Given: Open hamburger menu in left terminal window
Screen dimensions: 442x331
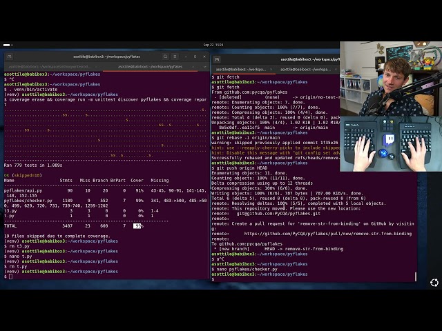Looking at the screenshot, I should tap(175, 57).
